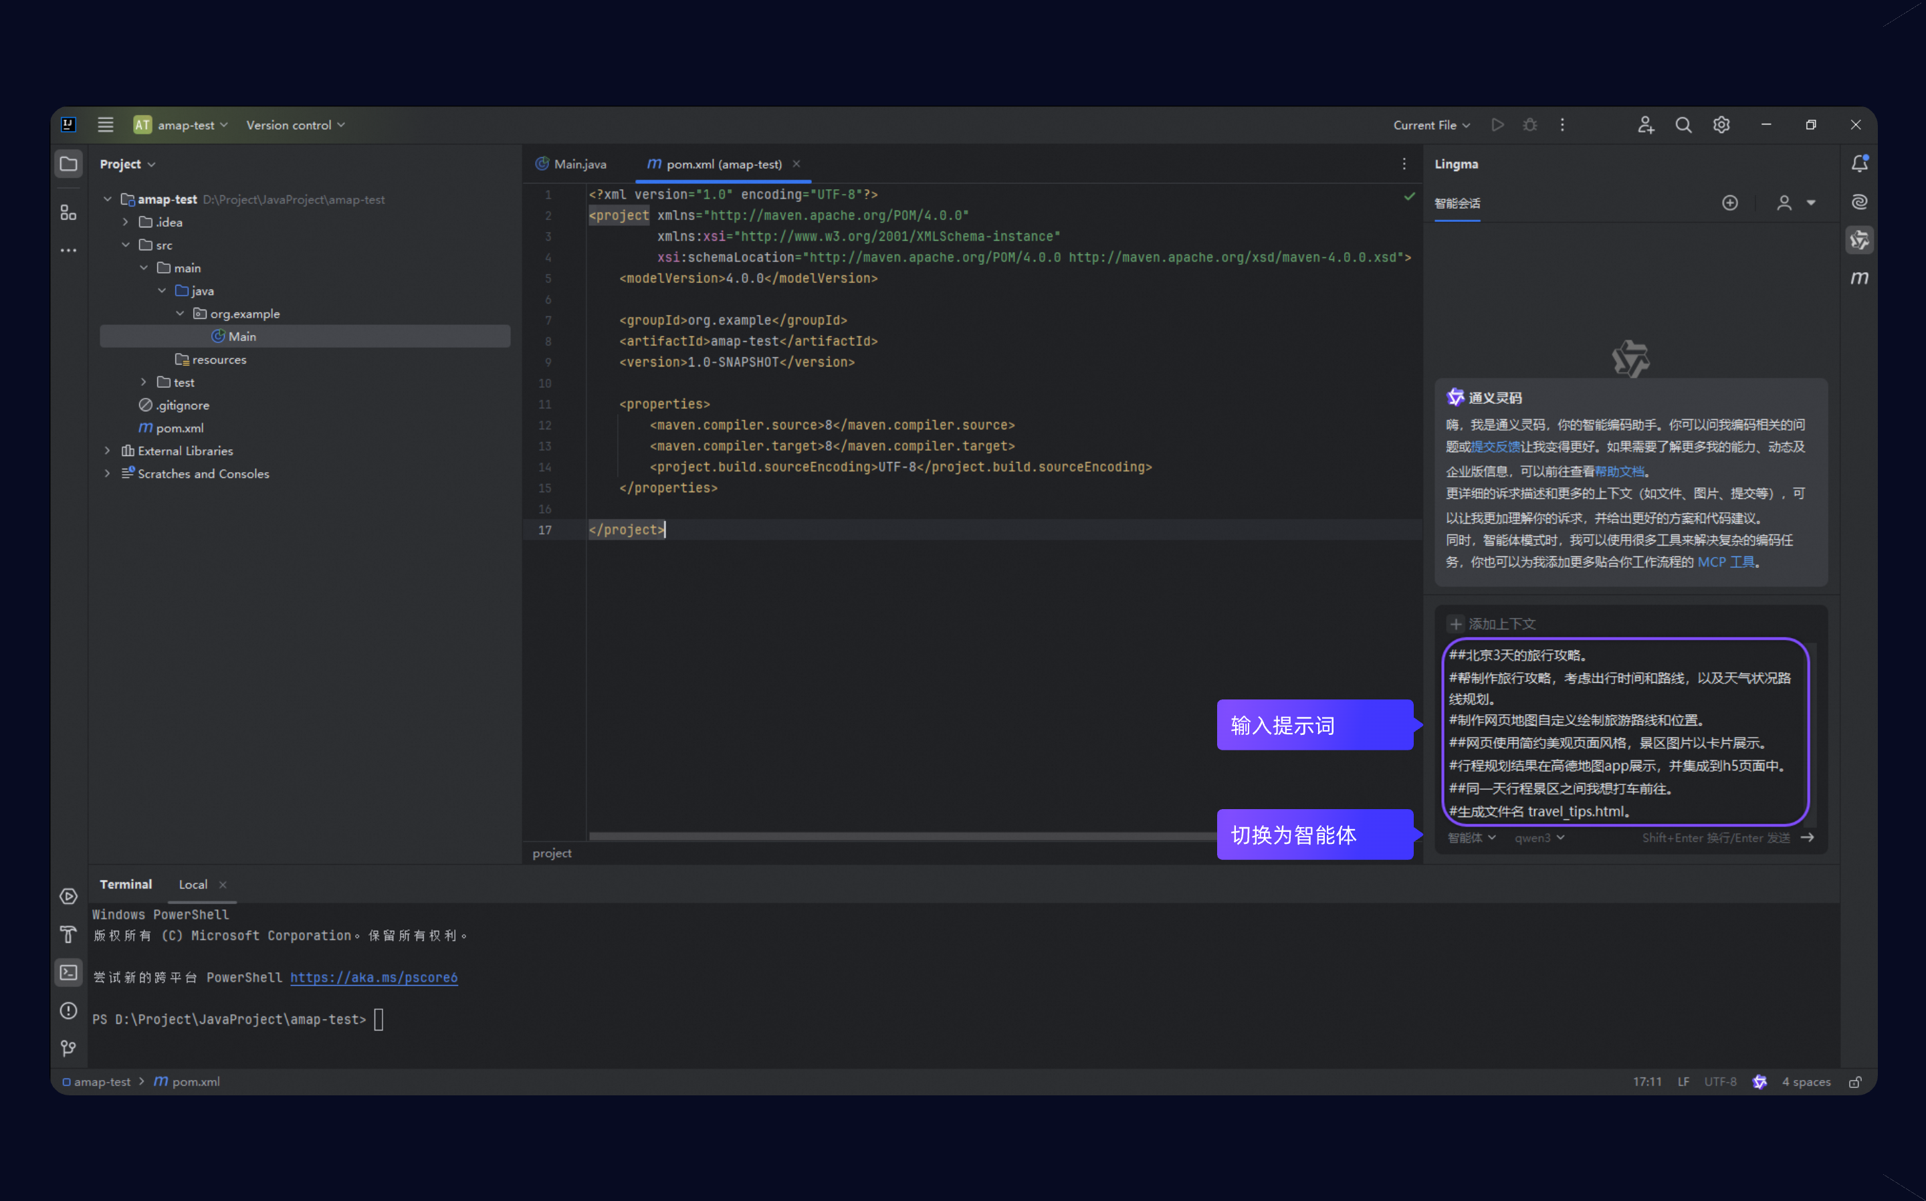
Task: Open 智能体 mode dropdown
Action: click(1472, 837)
